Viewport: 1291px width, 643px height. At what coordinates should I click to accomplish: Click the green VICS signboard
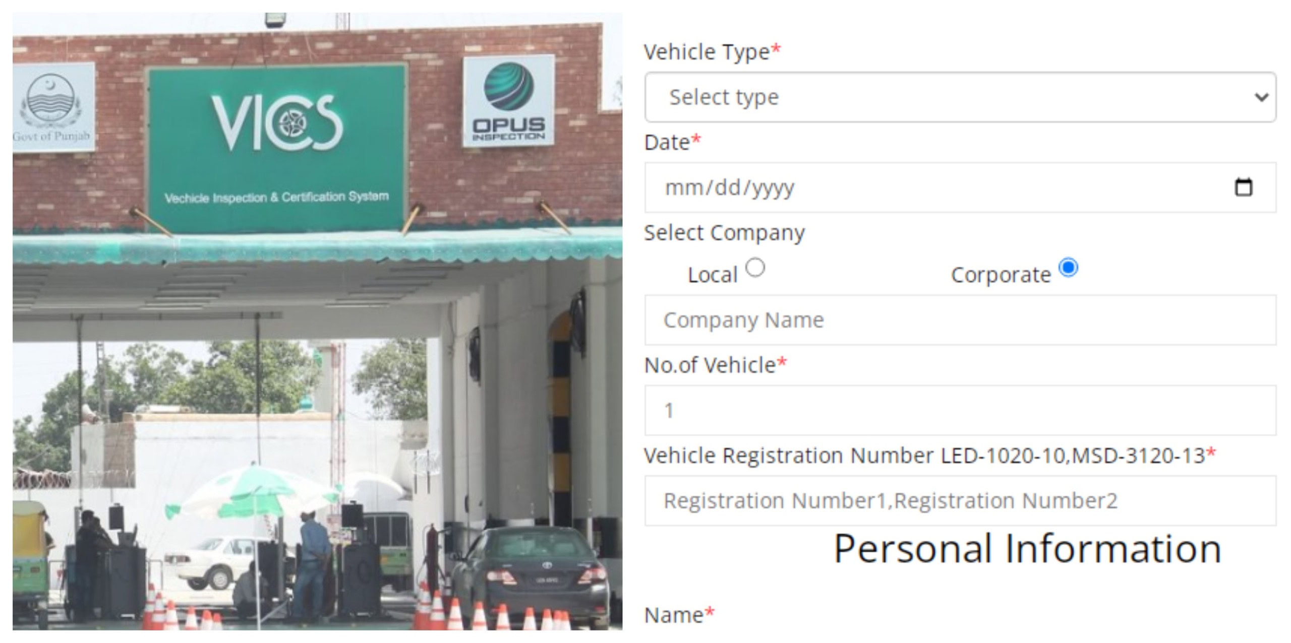tap(276, 148)
